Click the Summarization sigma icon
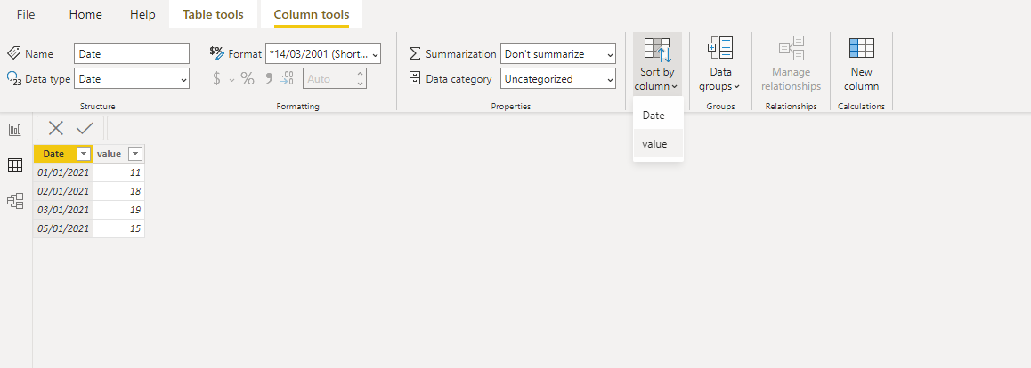This screenshot has height=368, width=1031. [x=414, y=54]
